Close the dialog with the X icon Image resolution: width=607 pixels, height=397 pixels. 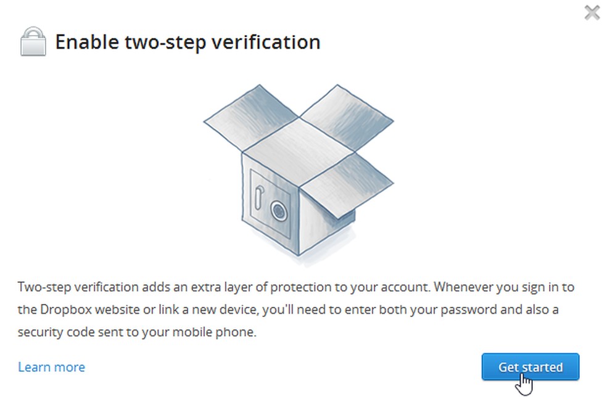point(592,12)
